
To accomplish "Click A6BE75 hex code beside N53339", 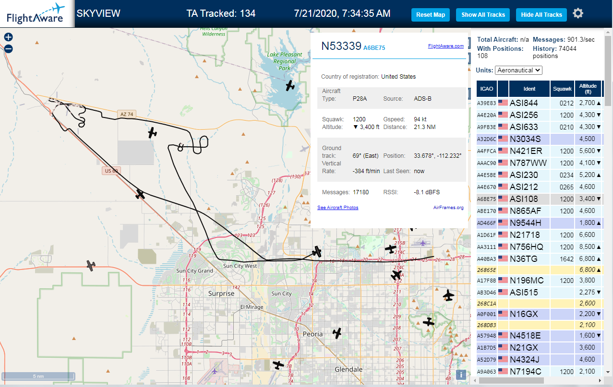I will coord(374,48).
